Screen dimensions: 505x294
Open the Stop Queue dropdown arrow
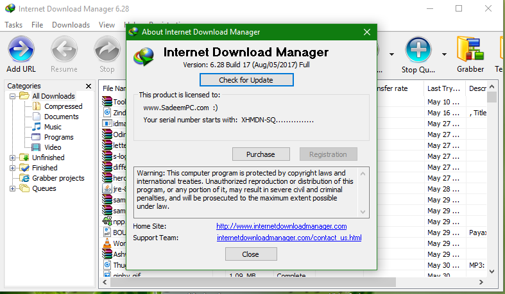444,54
